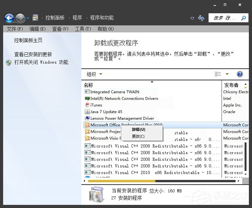The image size is (252, 208).
Task: Click the Apple Inc. publisher cell
Action: pyautogui.click(x=232, y=105)
